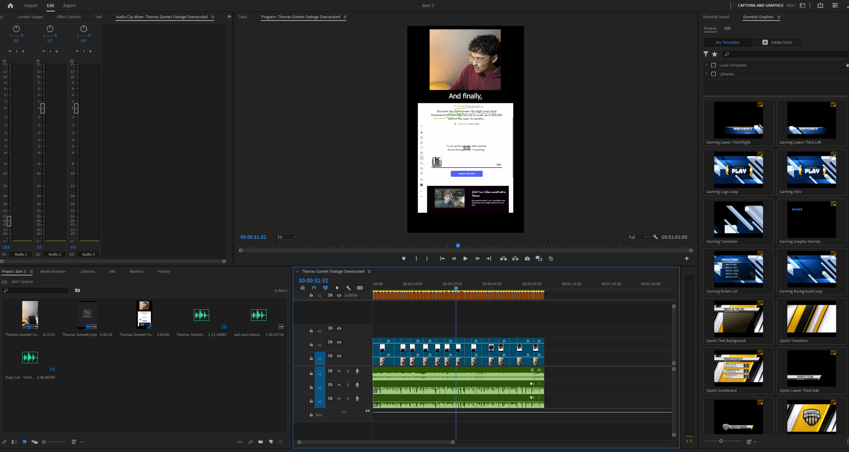
Task: Select the Gaming Intro template thumbnail
Action: tap(811, 170)
